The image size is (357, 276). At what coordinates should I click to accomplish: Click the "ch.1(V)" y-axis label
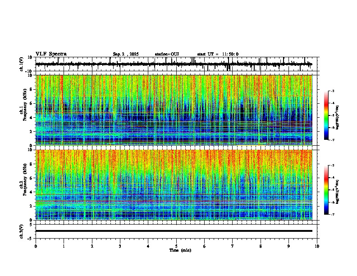pyautogui.click(x=22, y=64)
